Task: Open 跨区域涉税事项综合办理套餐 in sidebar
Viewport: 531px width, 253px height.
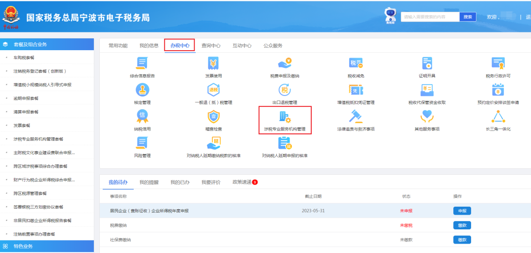Action: [x=40, y=166]
